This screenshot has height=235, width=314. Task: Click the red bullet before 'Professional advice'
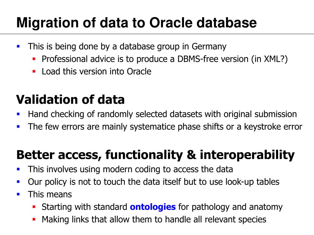(x=34, y=59)
